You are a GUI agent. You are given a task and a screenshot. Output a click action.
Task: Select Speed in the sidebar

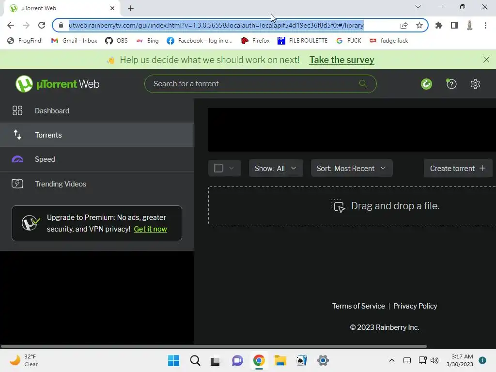[x=97, y=159]
